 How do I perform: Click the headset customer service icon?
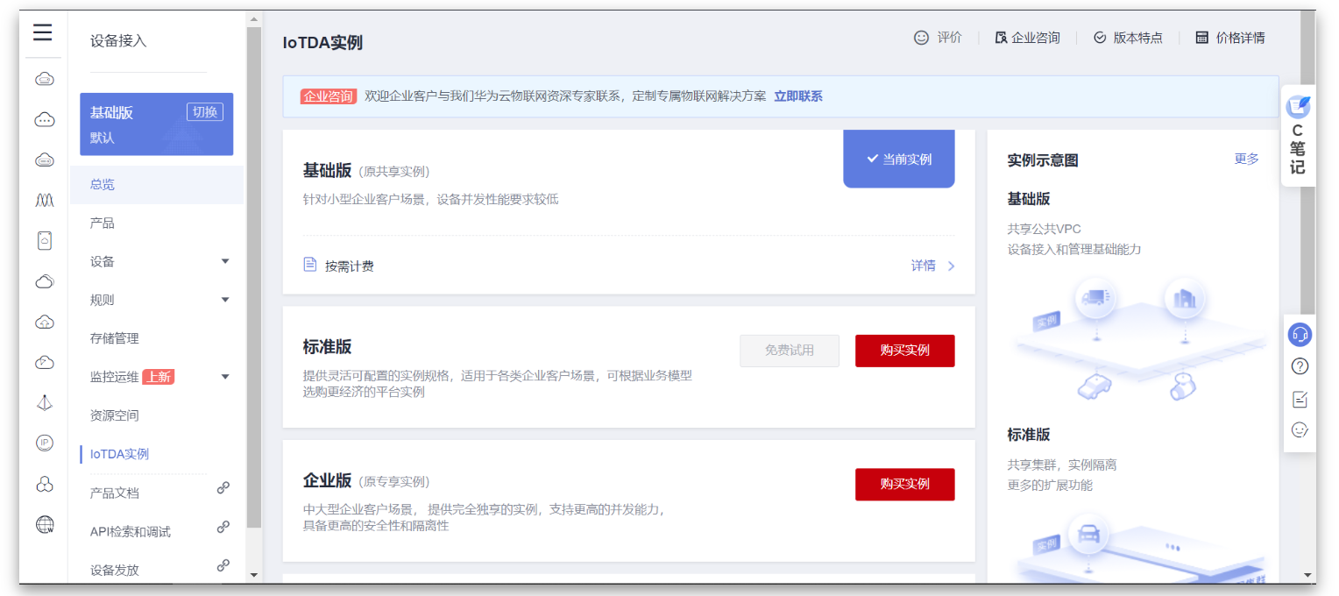[1300, 335]
